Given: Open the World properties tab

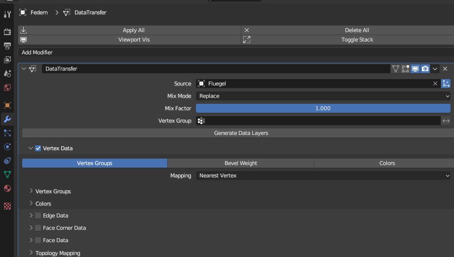Looking at the screenshot, I should [7, 87].
